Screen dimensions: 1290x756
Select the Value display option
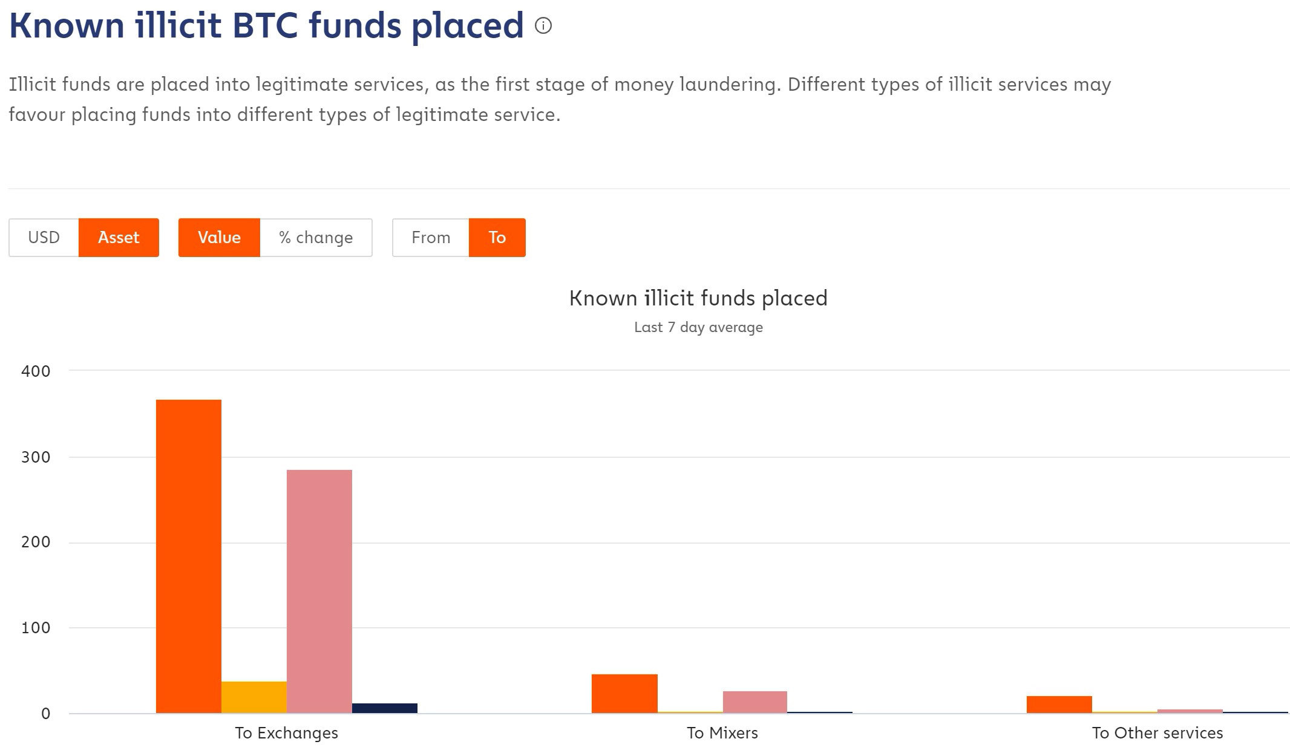[x=219, y=237]
